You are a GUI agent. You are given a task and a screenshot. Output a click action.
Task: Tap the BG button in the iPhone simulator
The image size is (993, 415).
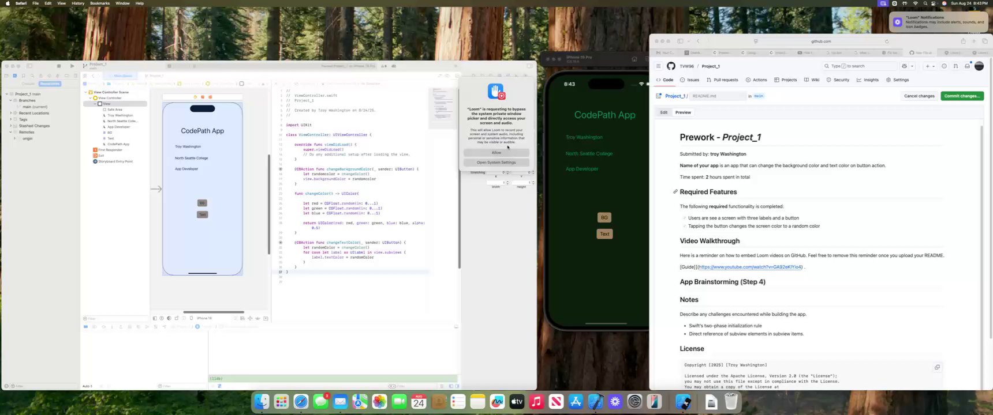(604, 217)
